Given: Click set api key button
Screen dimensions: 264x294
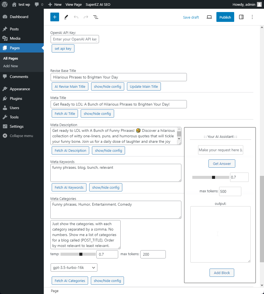Looking at the screenshot, I should click(x=63, y=49).
